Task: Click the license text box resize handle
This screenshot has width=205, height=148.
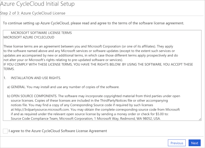Action: [x=200, y=119]
